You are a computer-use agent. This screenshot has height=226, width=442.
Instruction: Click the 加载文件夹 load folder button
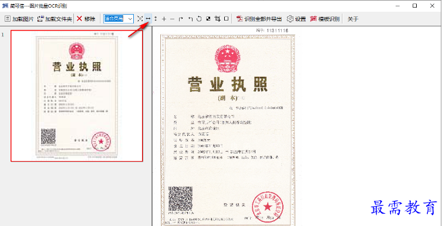coord(55,19)
